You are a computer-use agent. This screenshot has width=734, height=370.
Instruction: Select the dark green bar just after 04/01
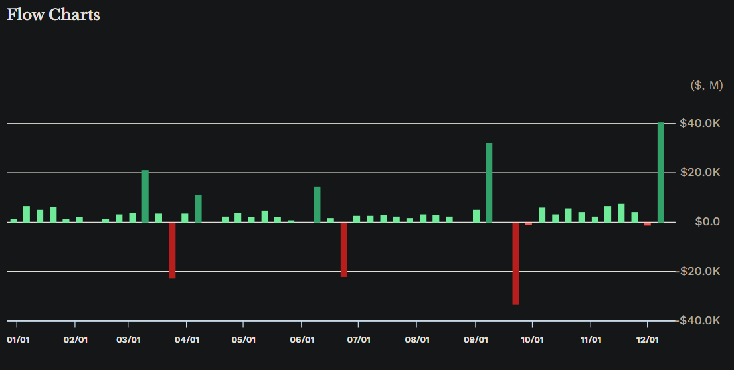(x=199, y=209)
